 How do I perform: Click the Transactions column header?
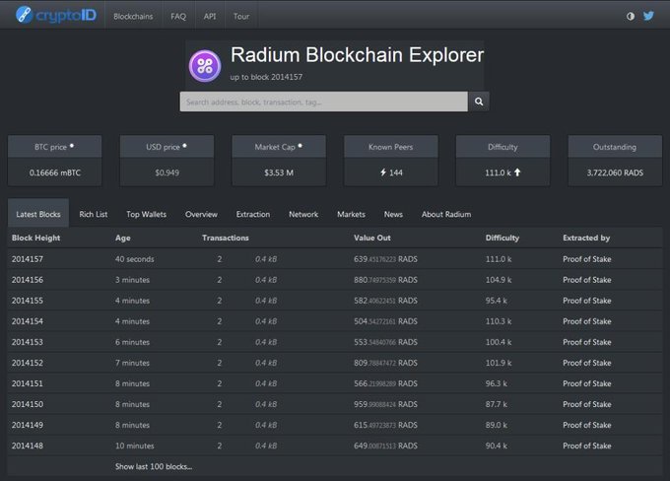pyautogui.click(x=226, y=238)
